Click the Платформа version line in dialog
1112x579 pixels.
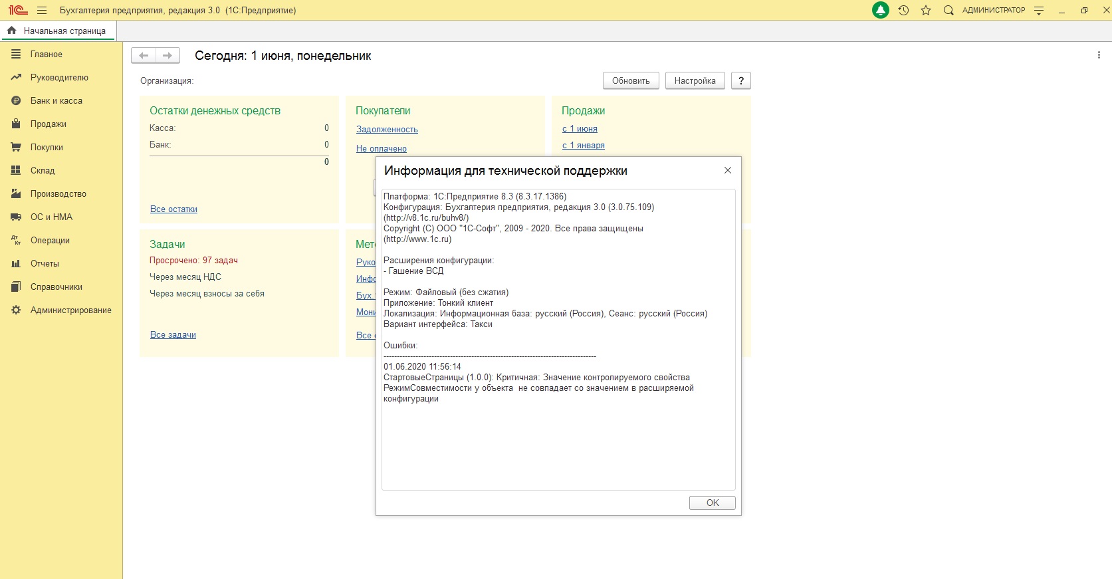tap(475, 196)
